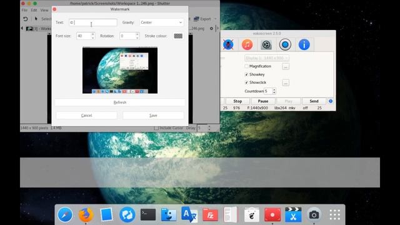Image resolution: width=400 pixels, height=225 pixels.
Task: Click Stop recording button in vokoscreen
Action: (237, 101)
